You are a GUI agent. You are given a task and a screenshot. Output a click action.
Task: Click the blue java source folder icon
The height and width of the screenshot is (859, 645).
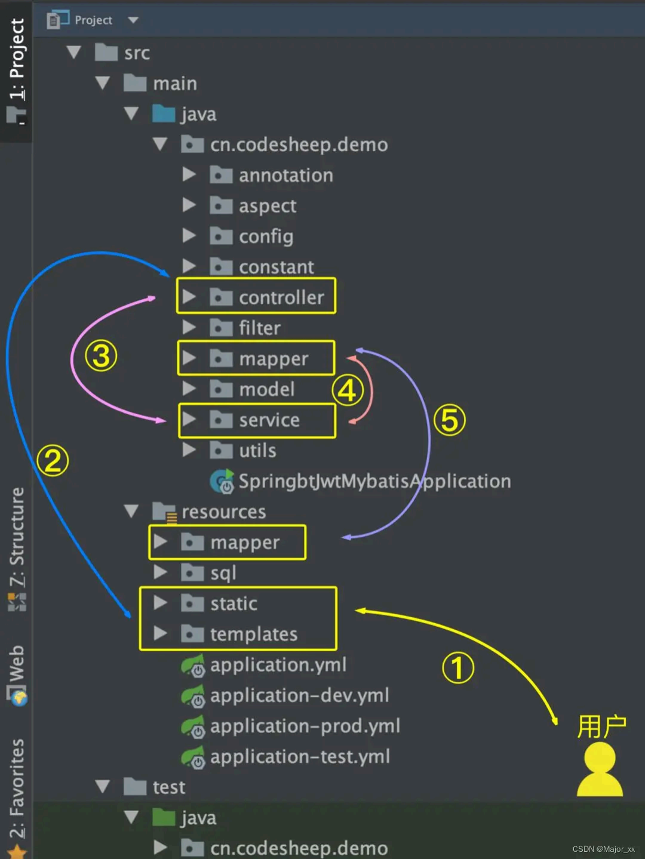pyautogui.click(x=164, y=114)
